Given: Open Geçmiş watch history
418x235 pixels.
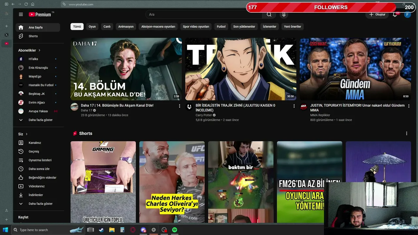Looking at the screenshot, I should 38,151.
